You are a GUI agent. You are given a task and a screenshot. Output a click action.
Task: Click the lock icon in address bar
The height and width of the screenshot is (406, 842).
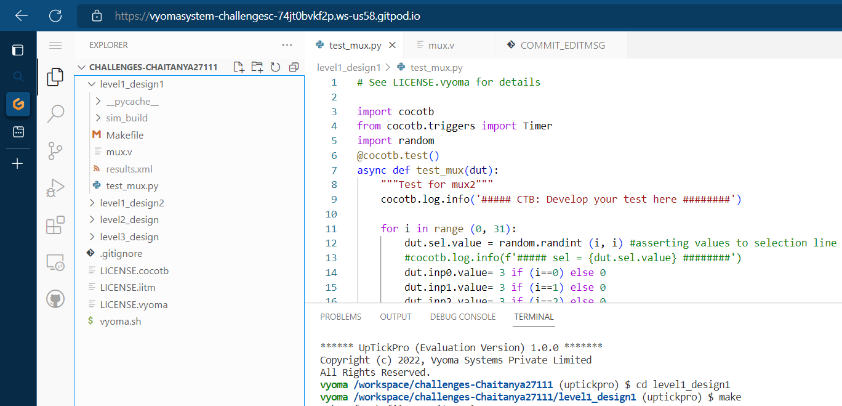(x=97, y=16)
